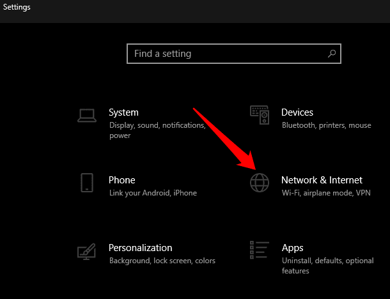The width and height of the screenshot is (390, 299).
Task: Click the Network & Internet globe icon
Action: [260, 183]
